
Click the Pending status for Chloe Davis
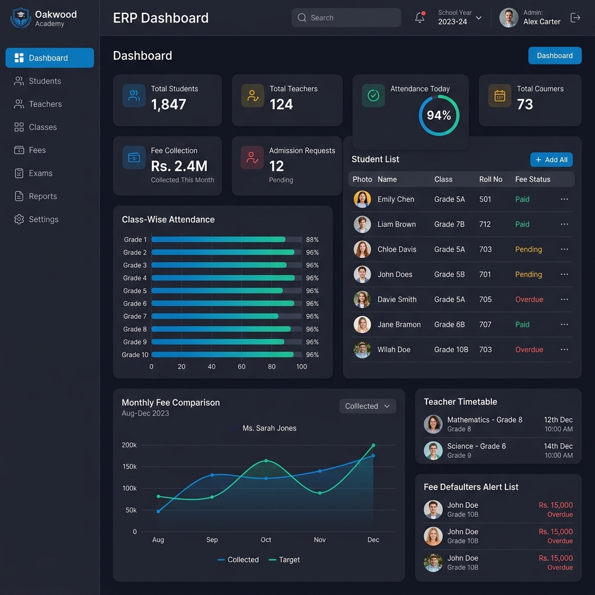528,249
